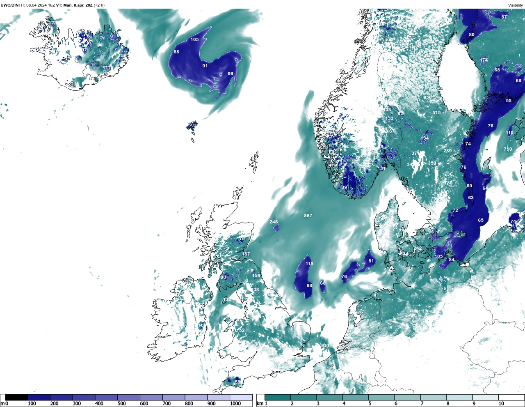The width and height of the screenshot is (525, 407).
Task: Click the '289' value over eastern Sweden
Action: [447, 151]
